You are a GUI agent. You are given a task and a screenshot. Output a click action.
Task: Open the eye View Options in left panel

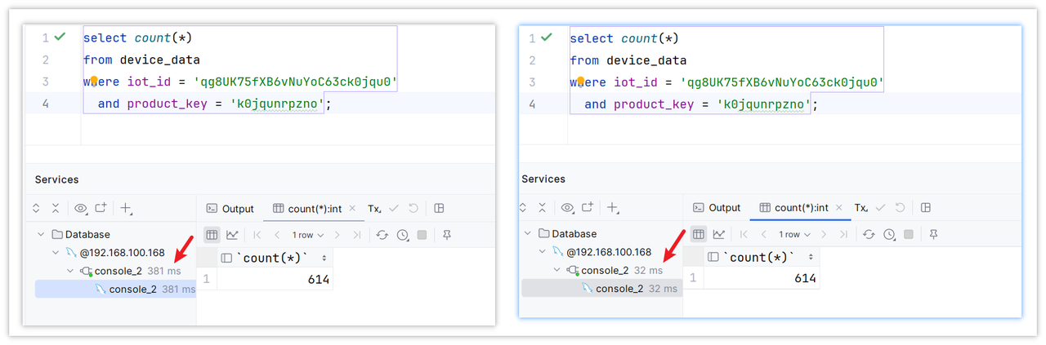80,209
